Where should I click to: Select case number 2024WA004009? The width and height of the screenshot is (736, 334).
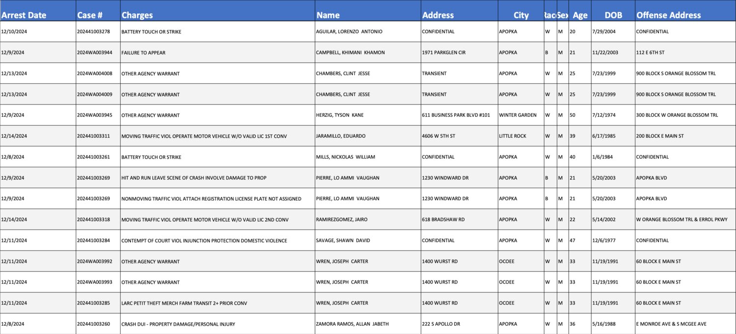[94, 94]
